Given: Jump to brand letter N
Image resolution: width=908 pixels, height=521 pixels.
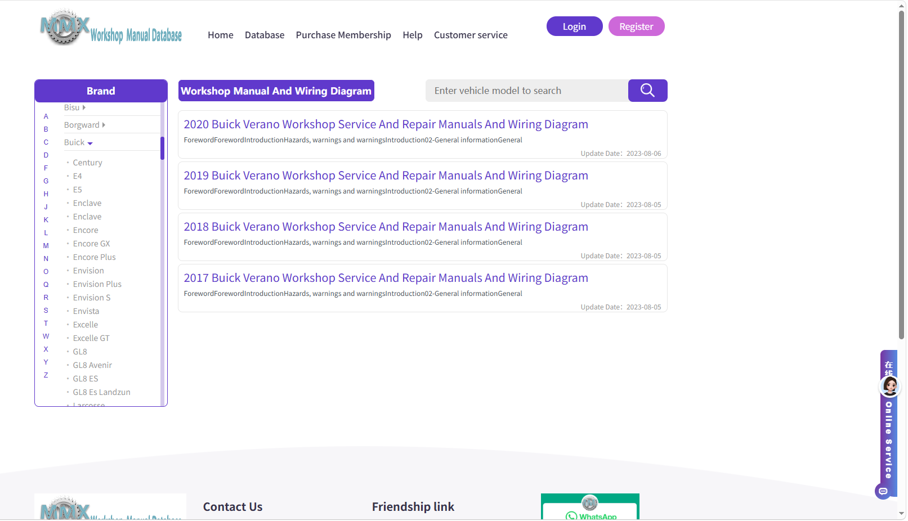Looking at the screenshot, I should [x=46, y=259].
